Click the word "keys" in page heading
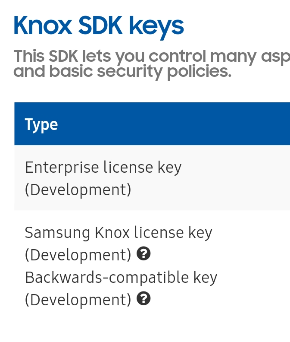 (x=156, y=28)
